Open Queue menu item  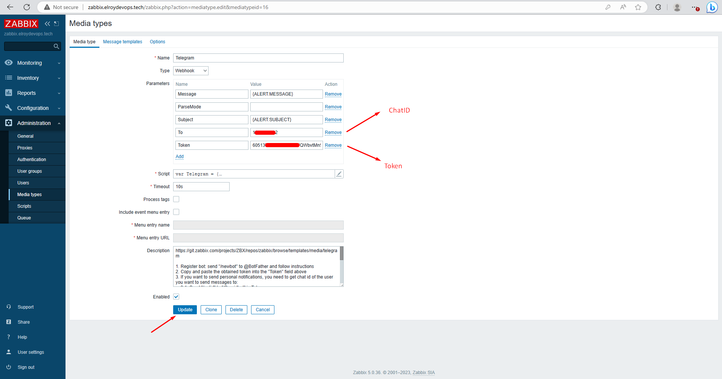(37, 218)
